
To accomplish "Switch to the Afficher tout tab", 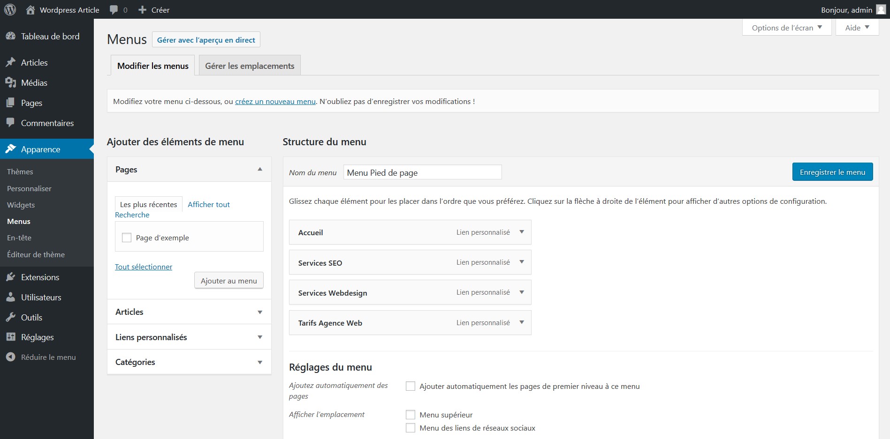I will pos(209,204).
